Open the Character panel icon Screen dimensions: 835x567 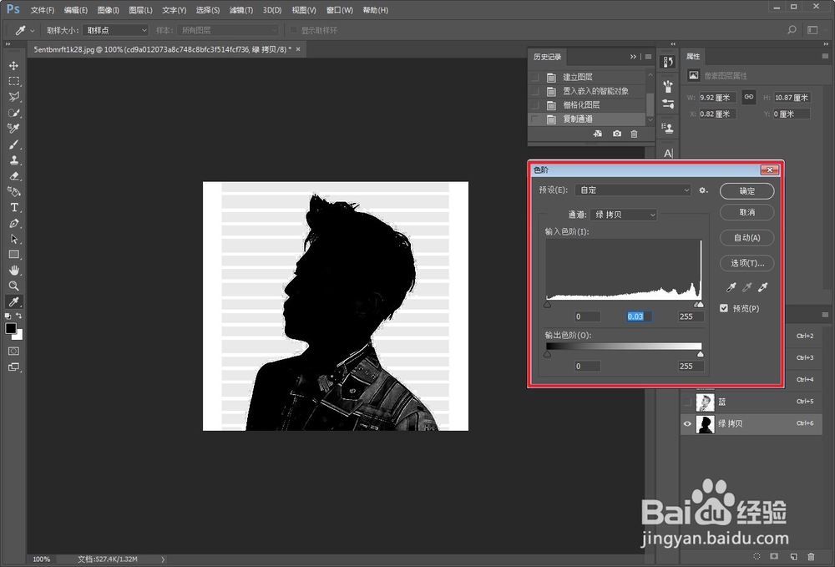668,154
